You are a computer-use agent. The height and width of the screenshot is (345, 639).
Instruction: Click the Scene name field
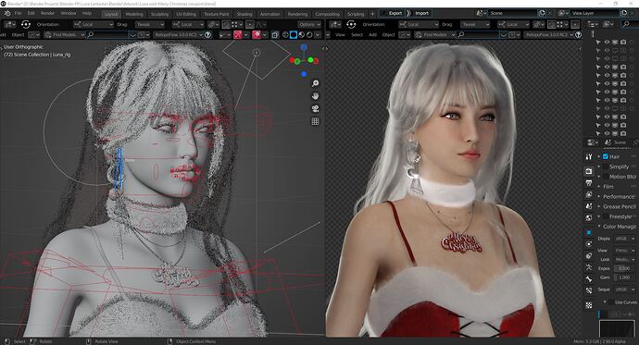pyautogui.click(x=513, y=13)
